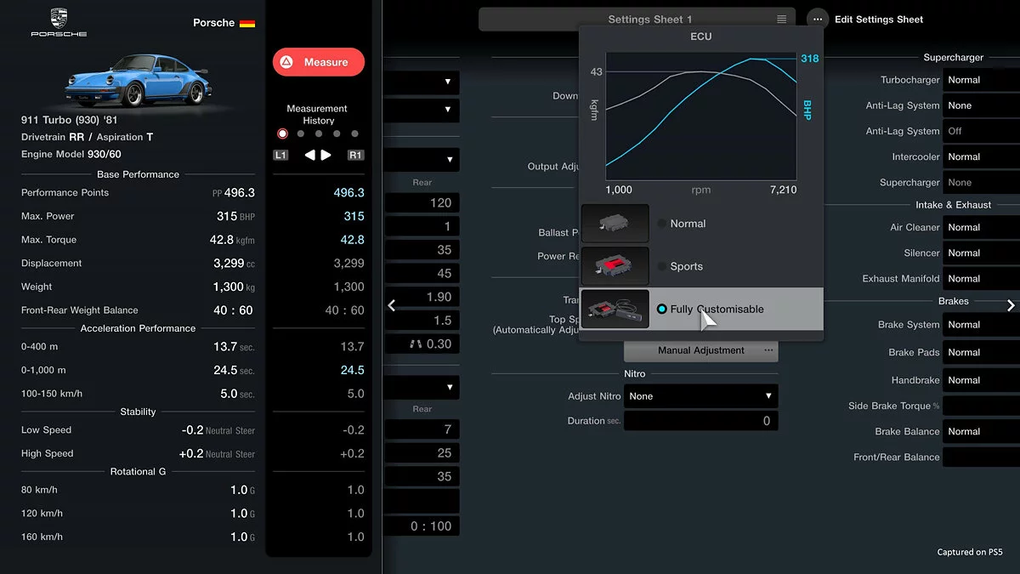Click the Anti-Lag System Off field

click(981, 131)
